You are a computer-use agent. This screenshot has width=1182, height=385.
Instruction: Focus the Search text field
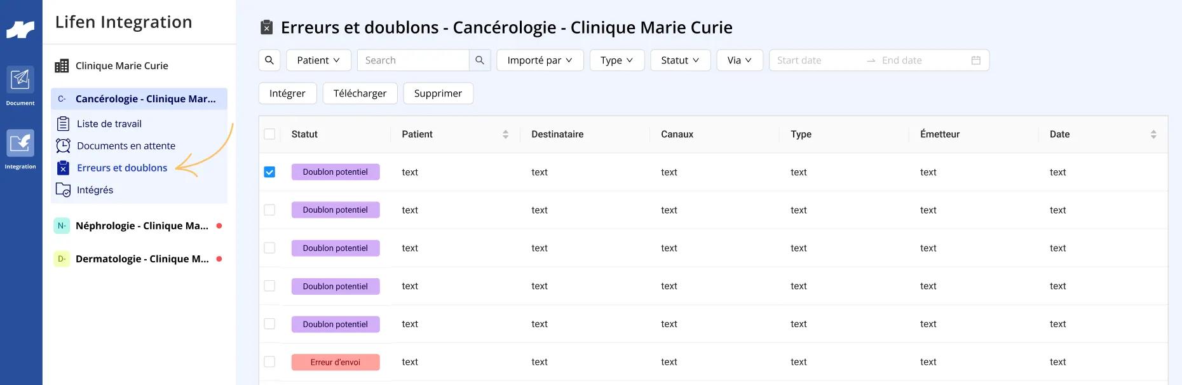pyautogui.click(x=413, y=60)
